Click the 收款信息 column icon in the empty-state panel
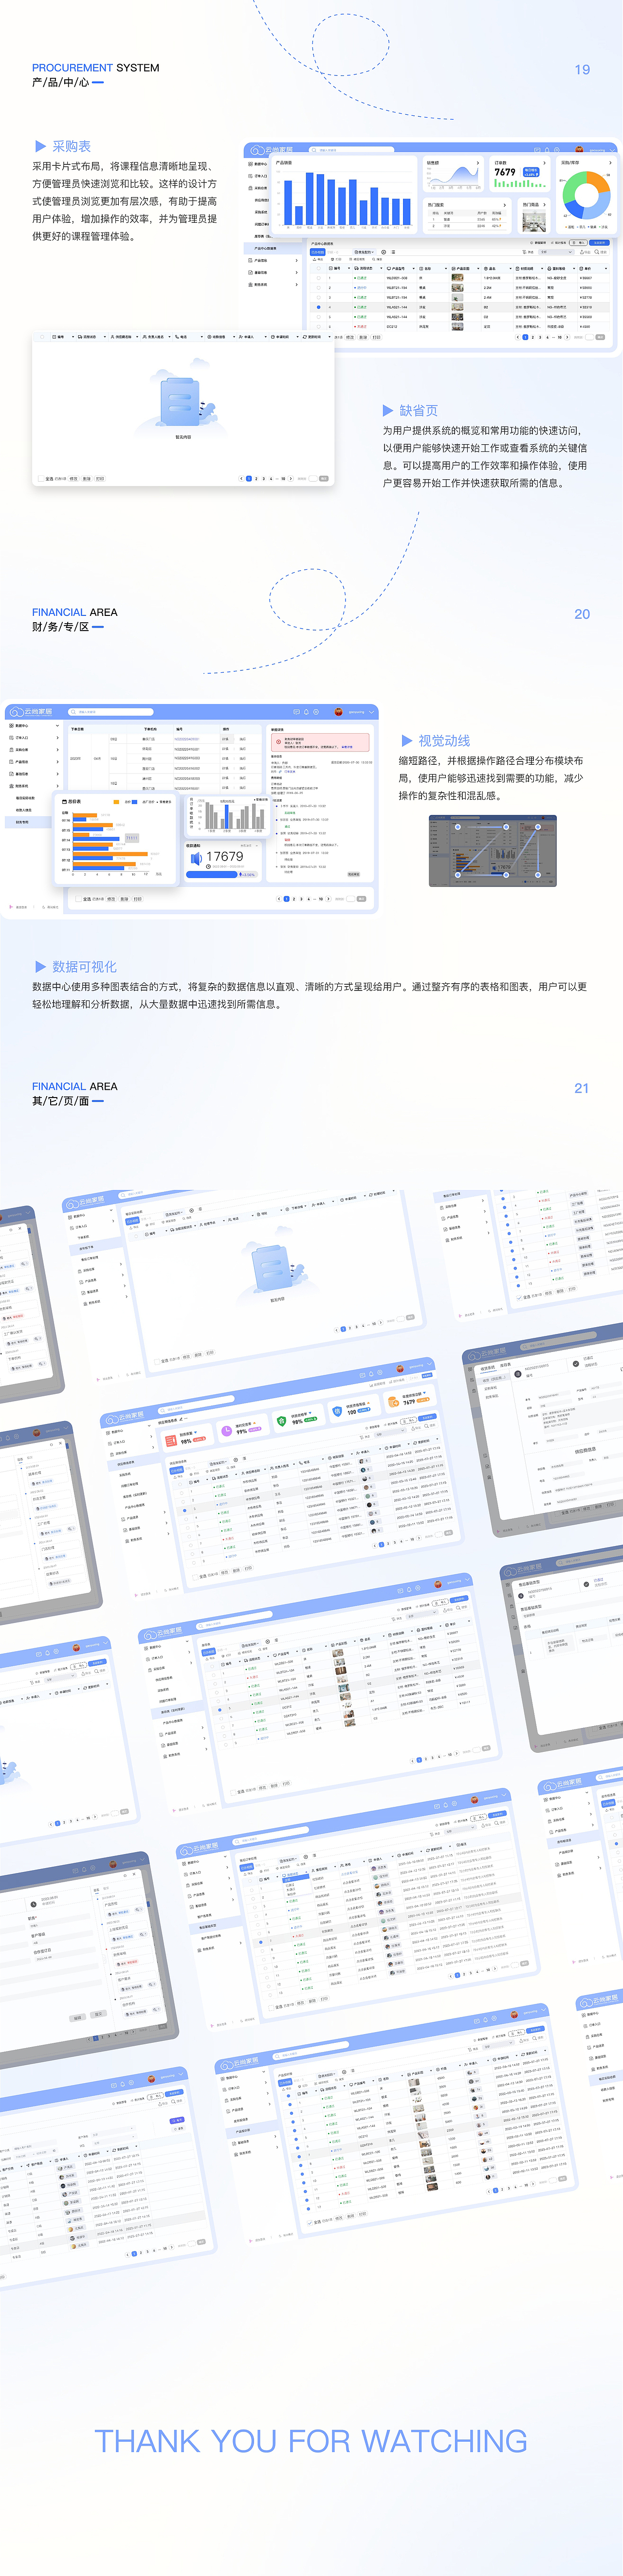This screenshot has width=623, height=2576. pyautogui.click(x=209, y=337)
